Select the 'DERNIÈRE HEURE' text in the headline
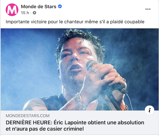Screen dimensions: 159x136 coord(29,123)
